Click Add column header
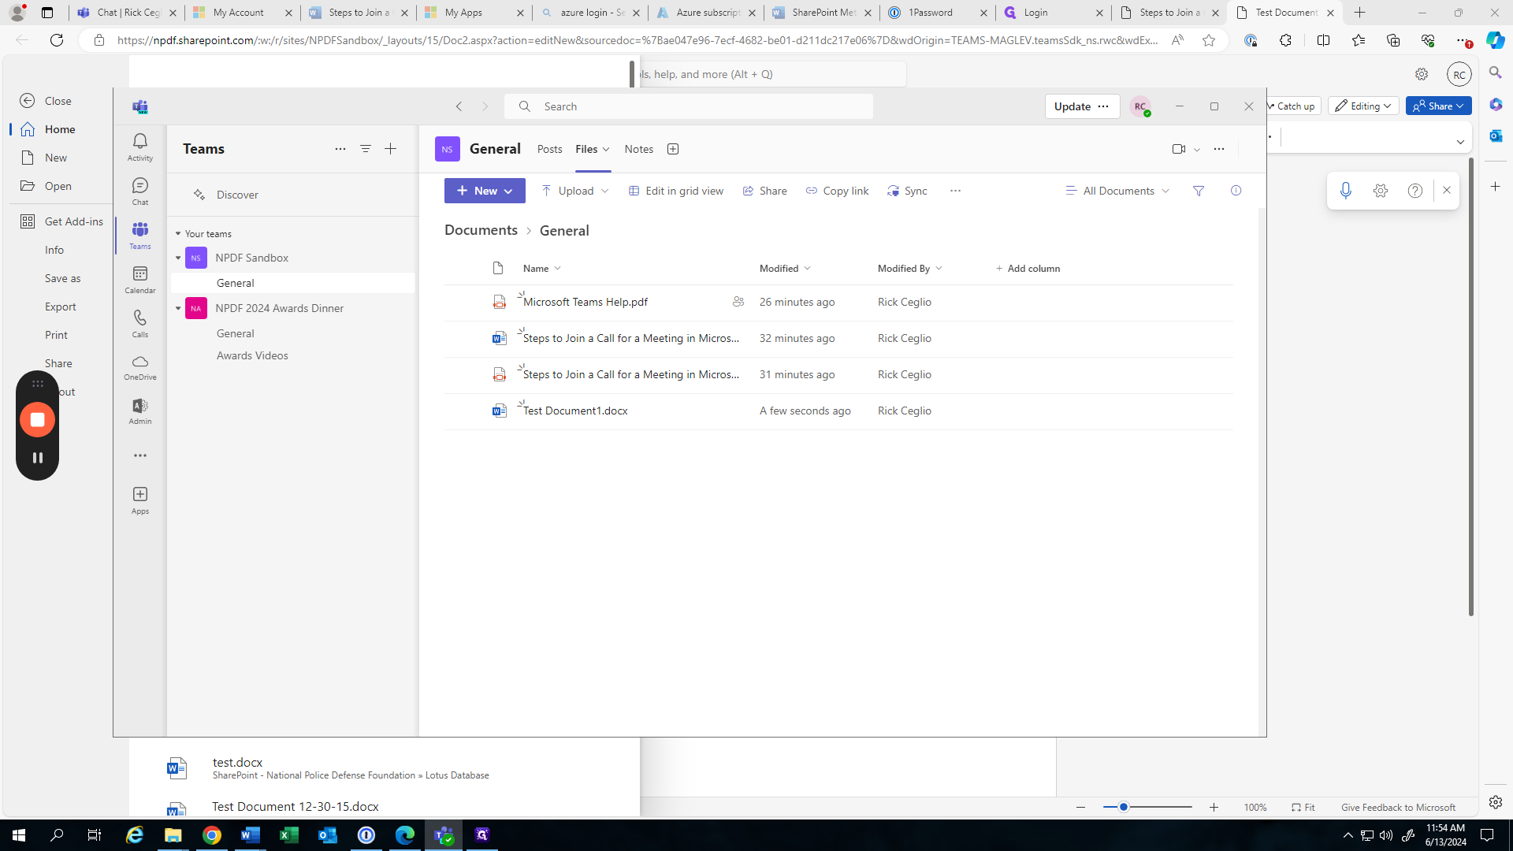The width and height of the screenshot is (1513, 851). point(1028,269)
